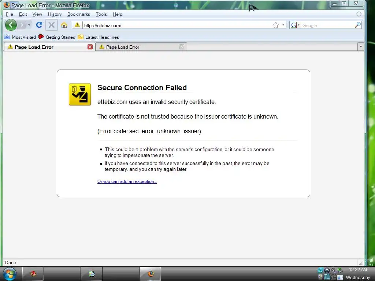Open the History menu
Image resolution: width=375 pixels, height=281 pixels.
tap(55, 14)
